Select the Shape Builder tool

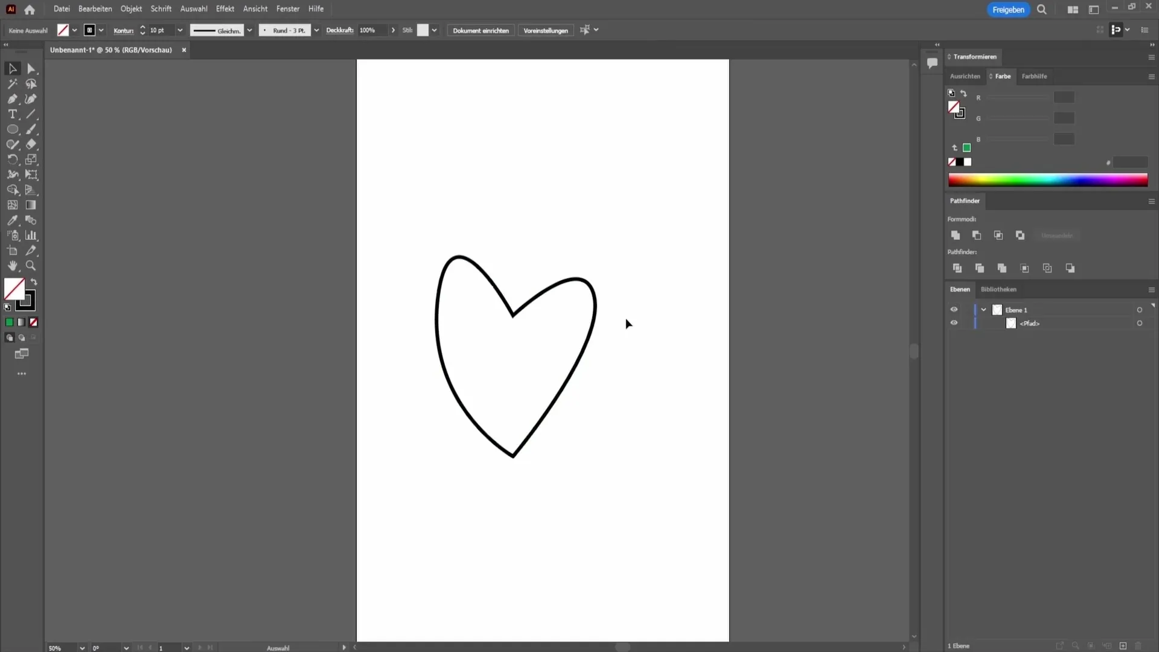[x=12, y=190]
